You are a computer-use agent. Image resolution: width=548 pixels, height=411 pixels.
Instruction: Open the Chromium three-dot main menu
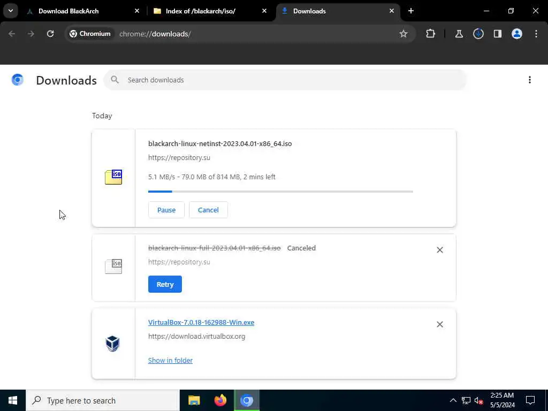pos(536,34)
